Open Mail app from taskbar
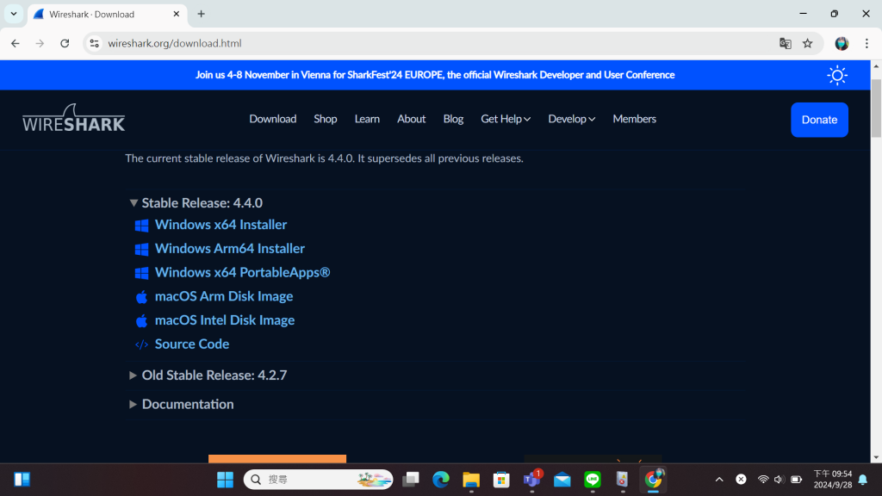Image resolution: width=882 pixels, height=496 pixels. [x=562, y=480]
